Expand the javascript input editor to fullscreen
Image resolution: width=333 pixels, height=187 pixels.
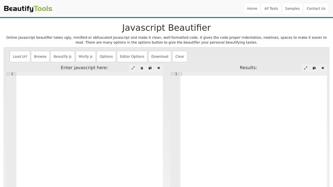coord(133,68)
